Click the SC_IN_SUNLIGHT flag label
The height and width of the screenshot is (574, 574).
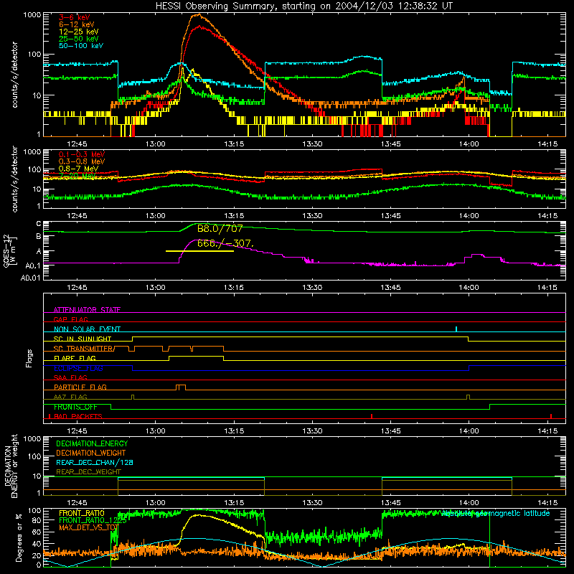83,339
